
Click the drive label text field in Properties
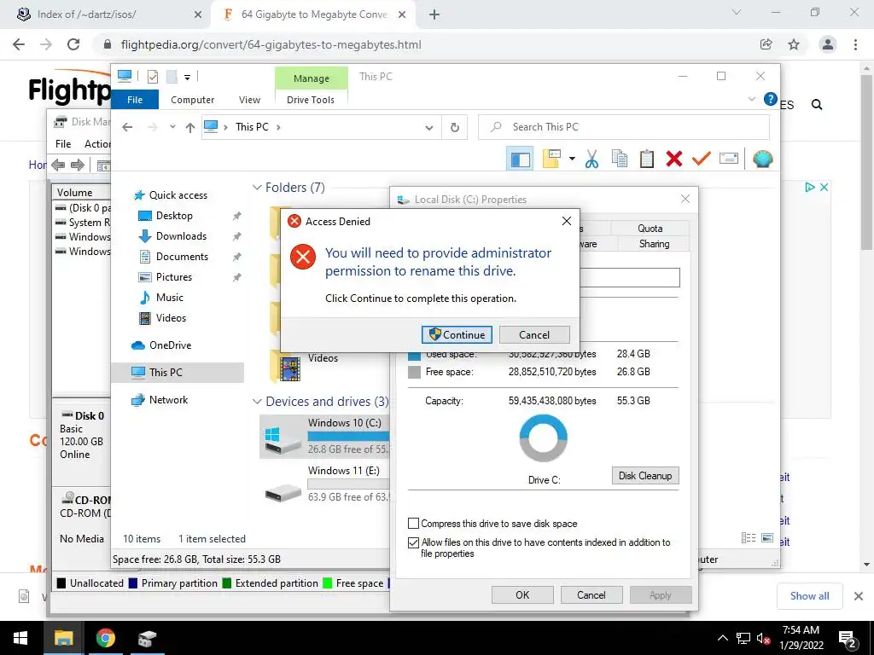coord(629,277)
